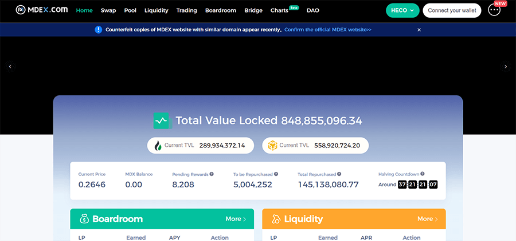Click the 145,138,080.77 total repurchased value
The height and width of the screenshot is (241, 516).
click(x=328, y=184)
